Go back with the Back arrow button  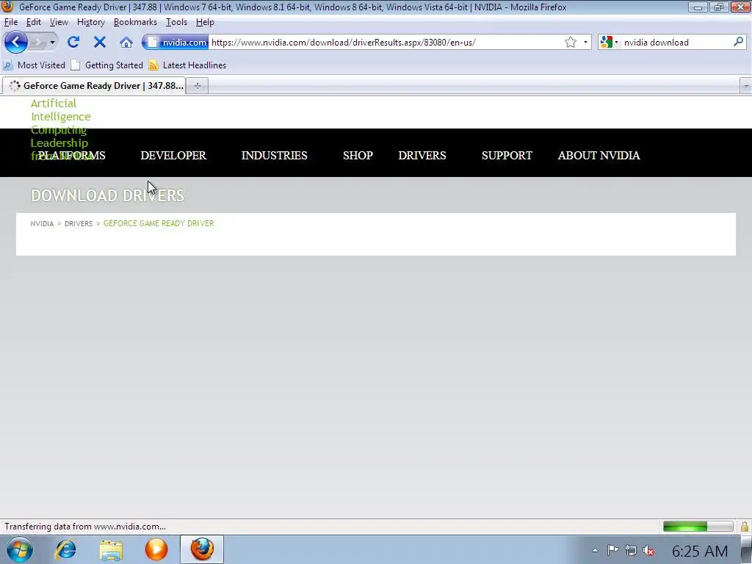16,42
